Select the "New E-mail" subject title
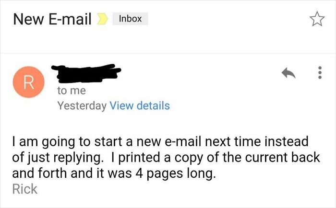Viewport: 336px width, 208px height. coord(52,19)
